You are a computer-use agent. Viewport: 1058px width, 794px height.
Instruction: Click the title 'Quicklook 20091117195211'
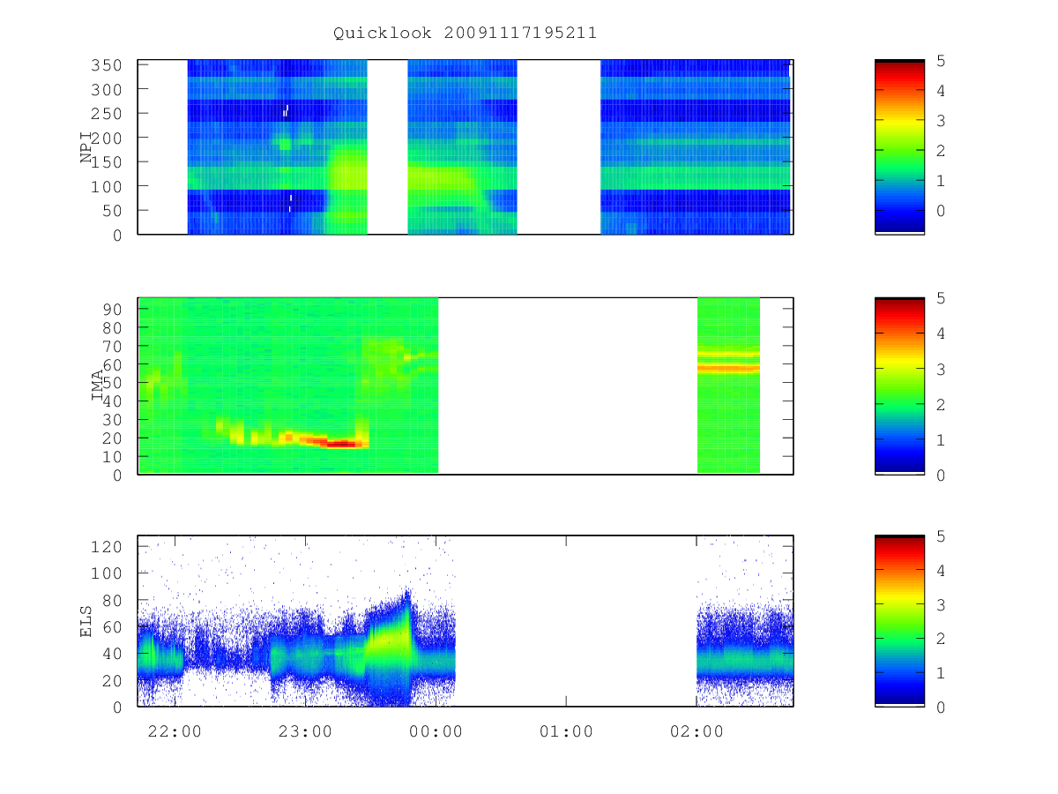pyautogui.click(x=466, y=34)
